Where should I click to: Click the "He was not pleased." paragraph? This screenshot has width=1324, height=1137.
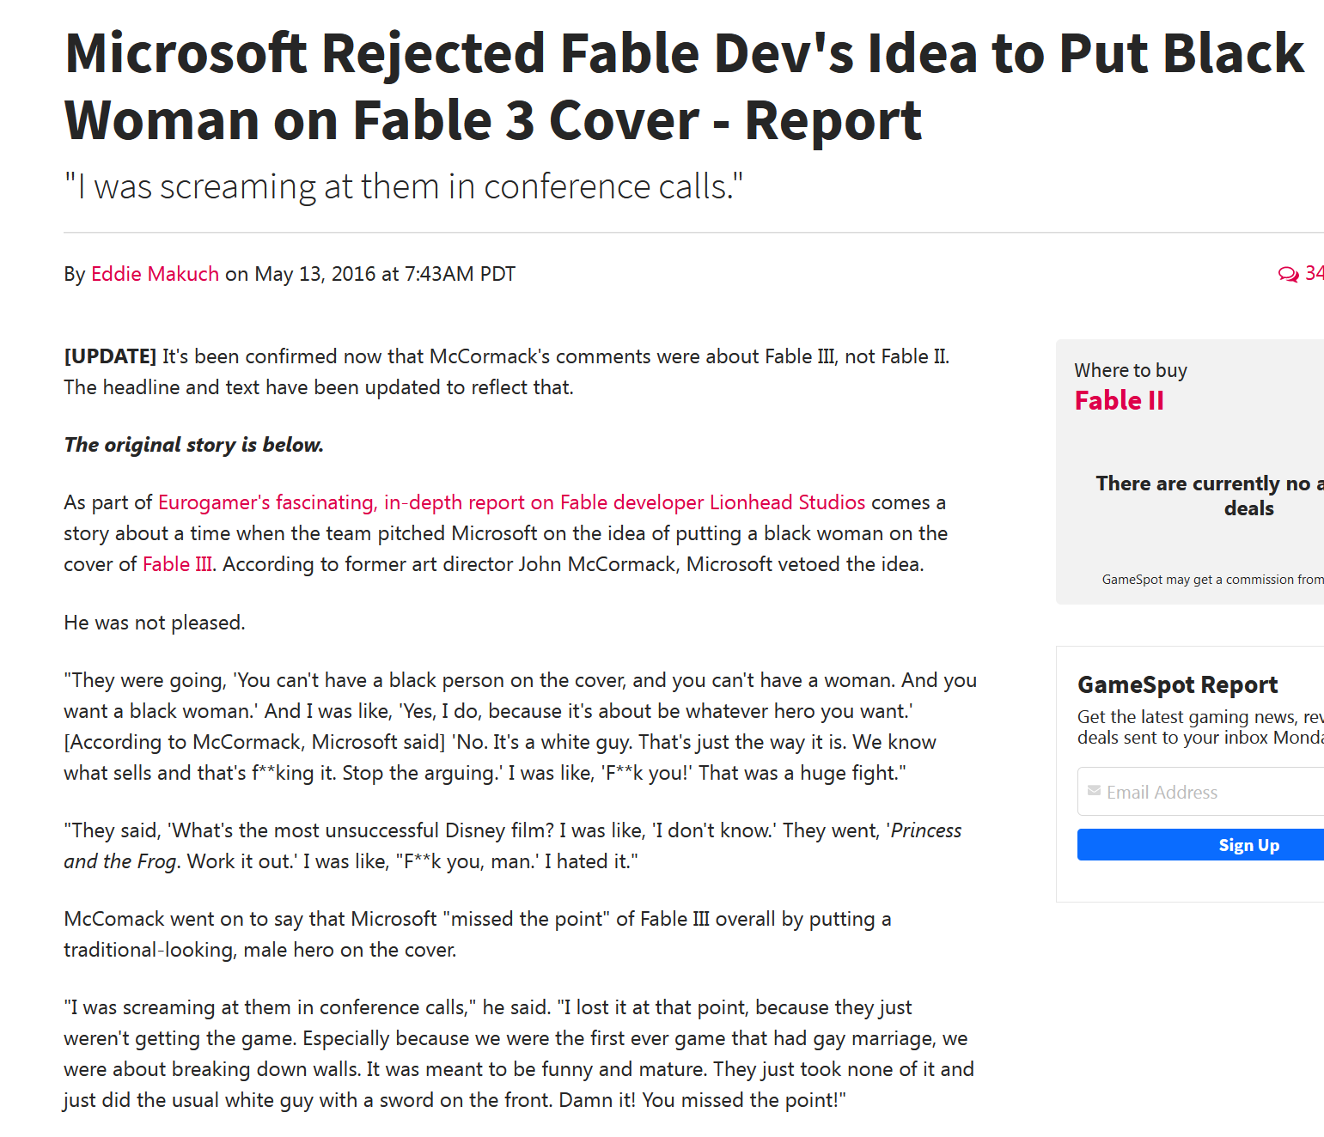tap(155, 623)
